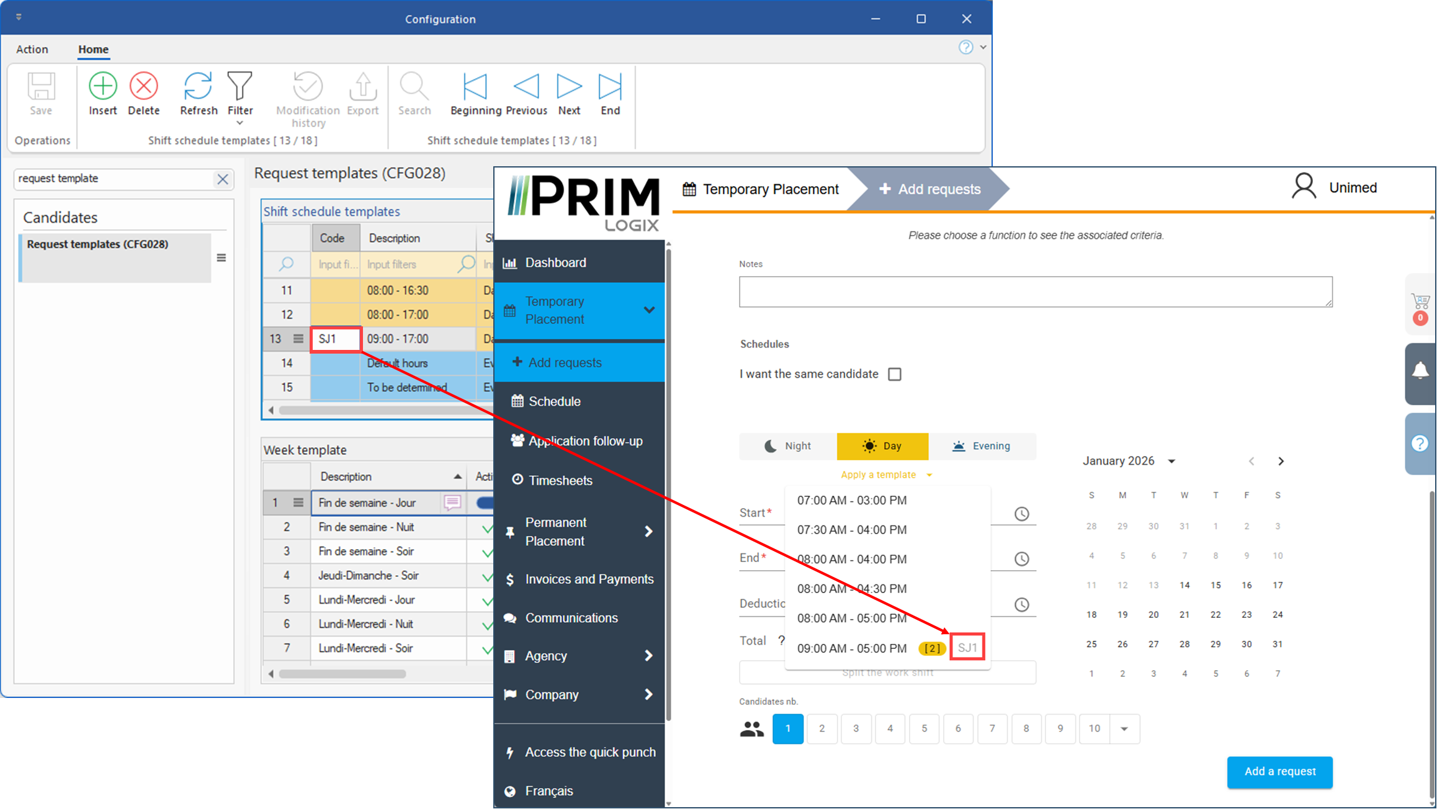Click the Insert icon in the ribbon
Screen dimensions: 1437x809
[102, 86]
